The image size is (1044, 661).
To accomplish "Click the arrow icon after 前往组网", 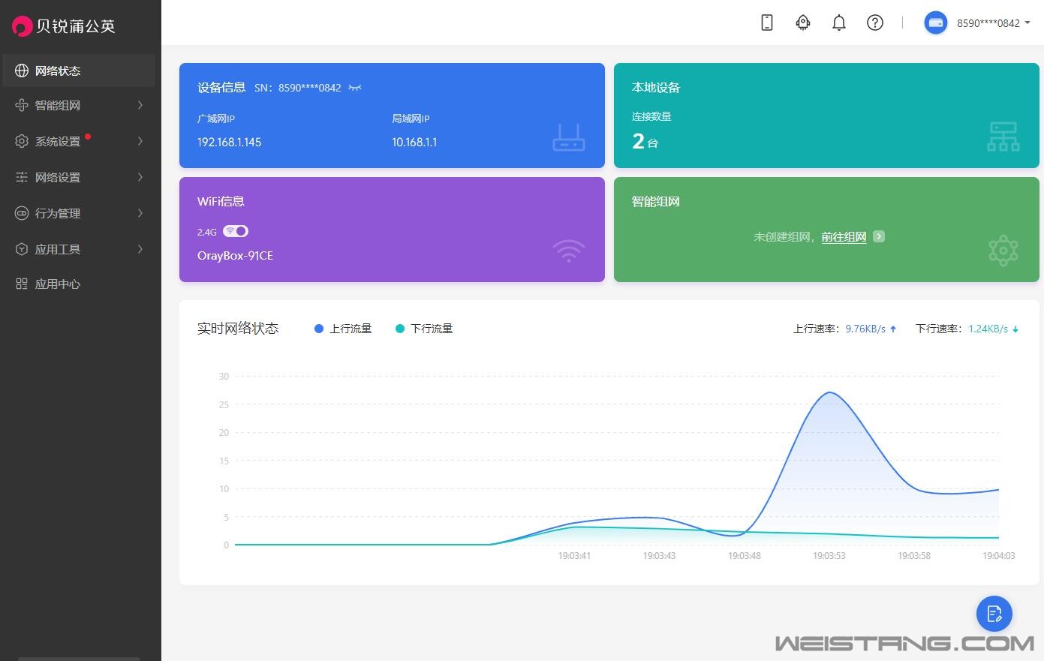I will coord(879,236).
